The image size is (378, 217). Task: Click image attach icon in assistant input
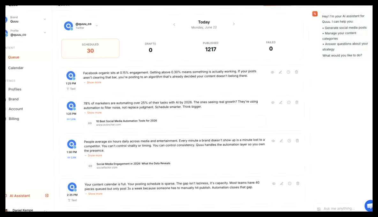pyautogui.click(x=319, y=209)
